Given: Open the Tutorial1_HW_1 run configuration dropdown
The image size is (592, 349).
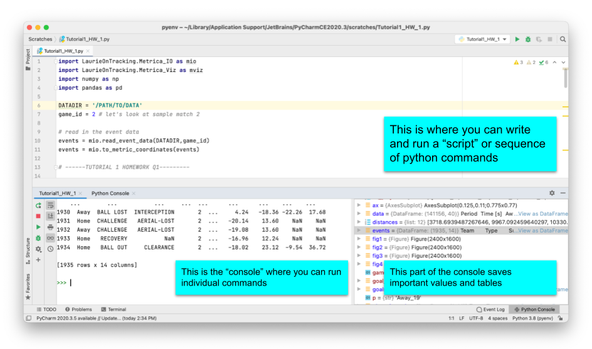Looking at the screenshot, I should click(483, 39).
